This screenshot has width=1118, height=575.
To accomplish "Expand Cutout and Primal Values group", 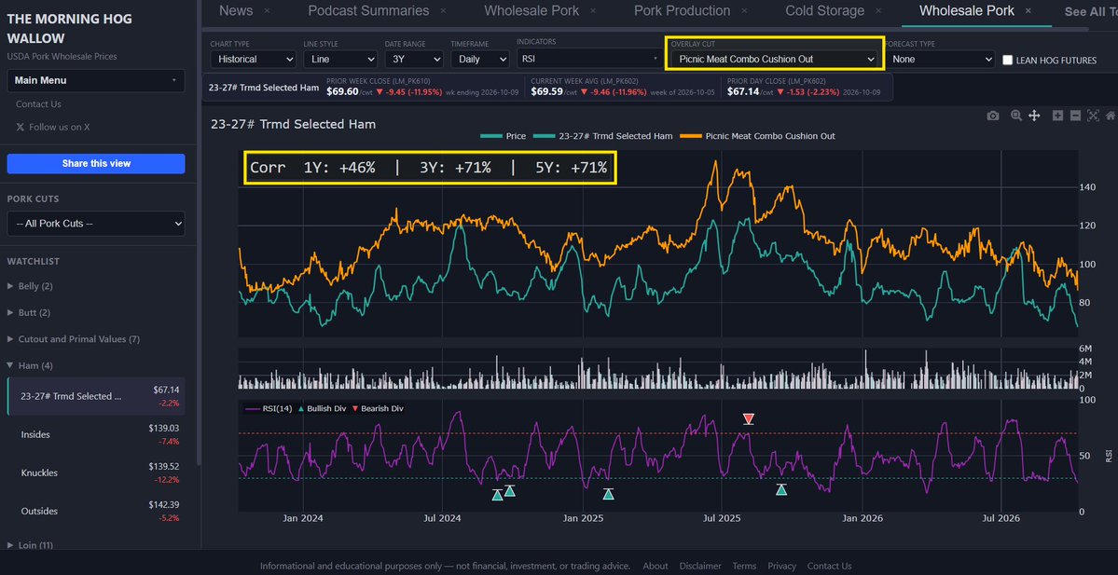I will coord(74,339).
